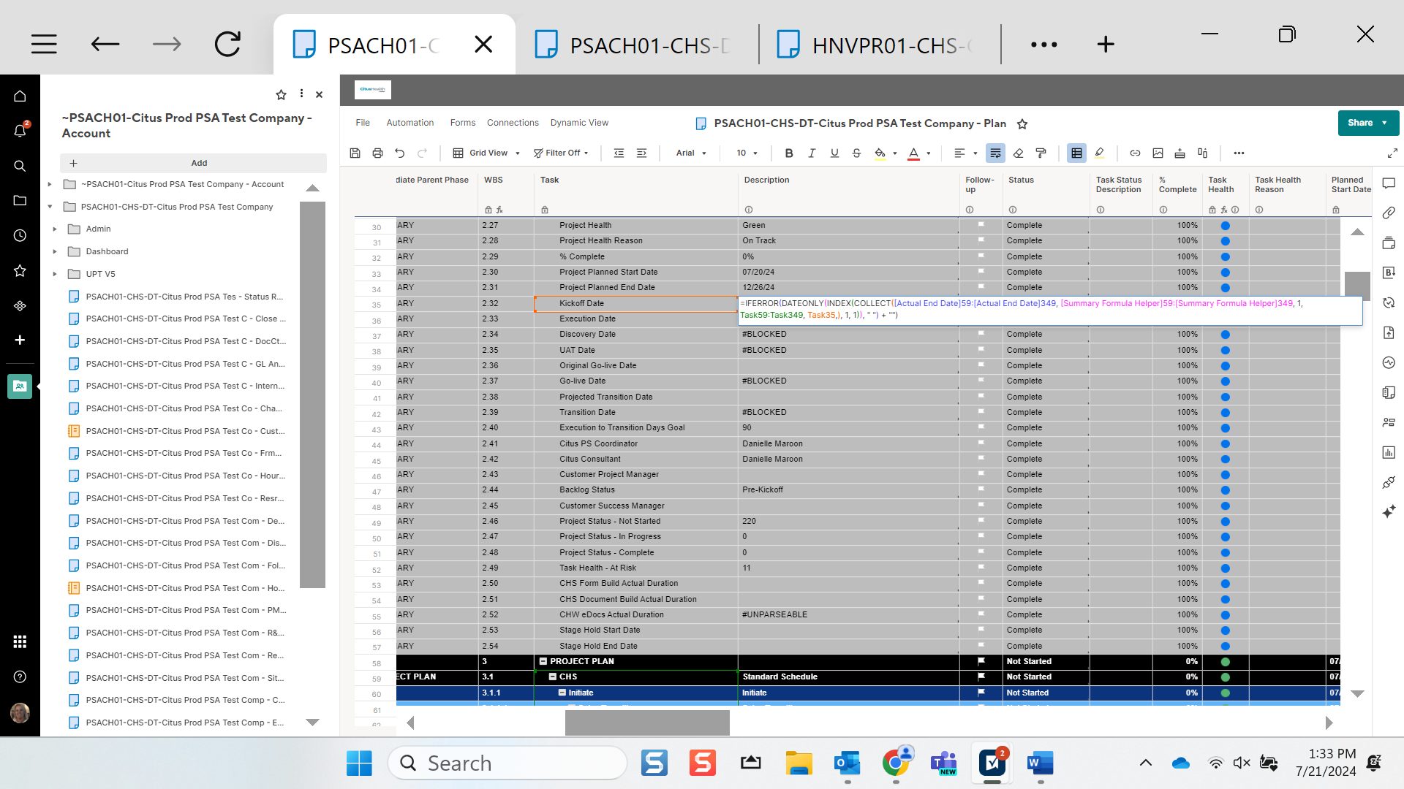Go to Home in left navigation
1404x789 pixels.
click(x=20, y=96)
